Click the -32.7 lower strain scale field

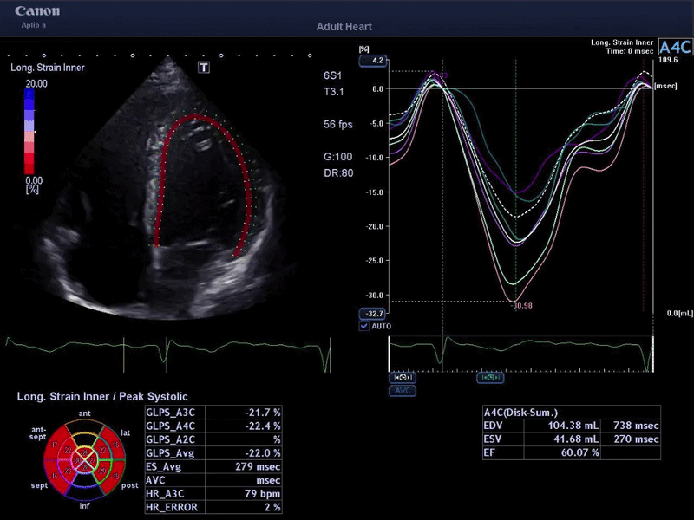click(372, 314)
